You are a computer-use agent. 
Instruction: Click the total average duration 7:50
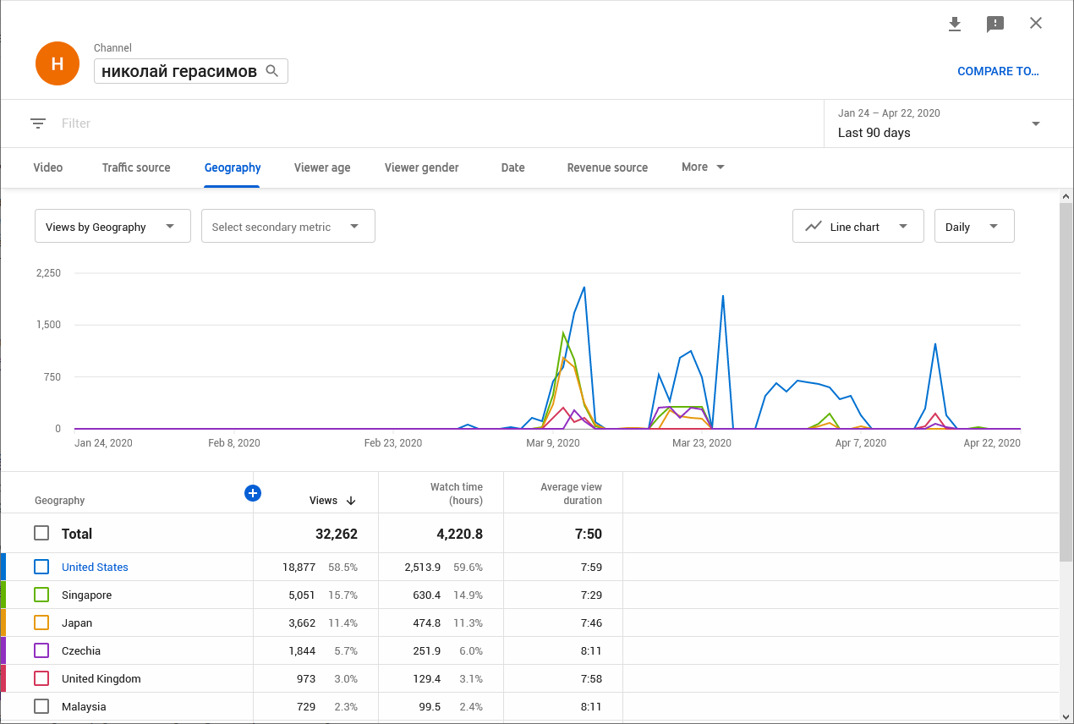[587, 534]
